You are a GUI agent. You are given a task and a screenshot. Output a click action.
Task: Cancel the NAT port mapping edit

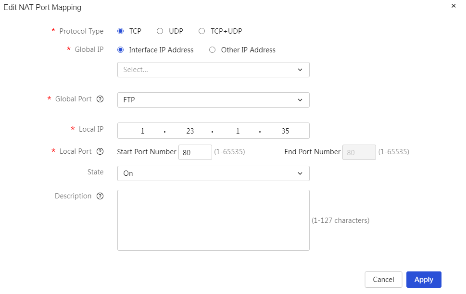(383, 280)
